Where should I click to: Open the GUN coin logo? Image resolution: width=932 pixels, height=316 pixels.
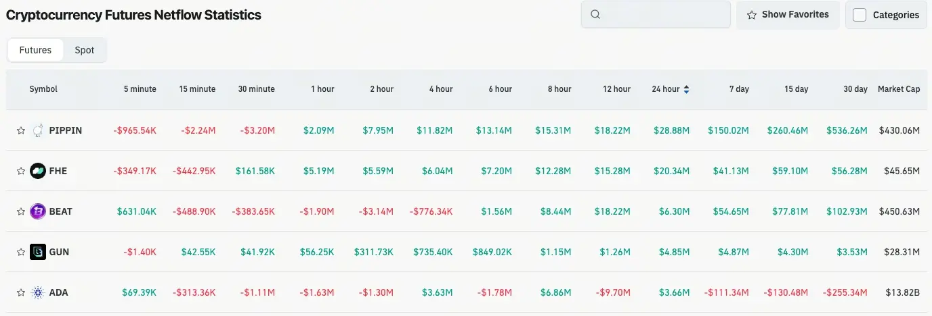click(38, 252)
